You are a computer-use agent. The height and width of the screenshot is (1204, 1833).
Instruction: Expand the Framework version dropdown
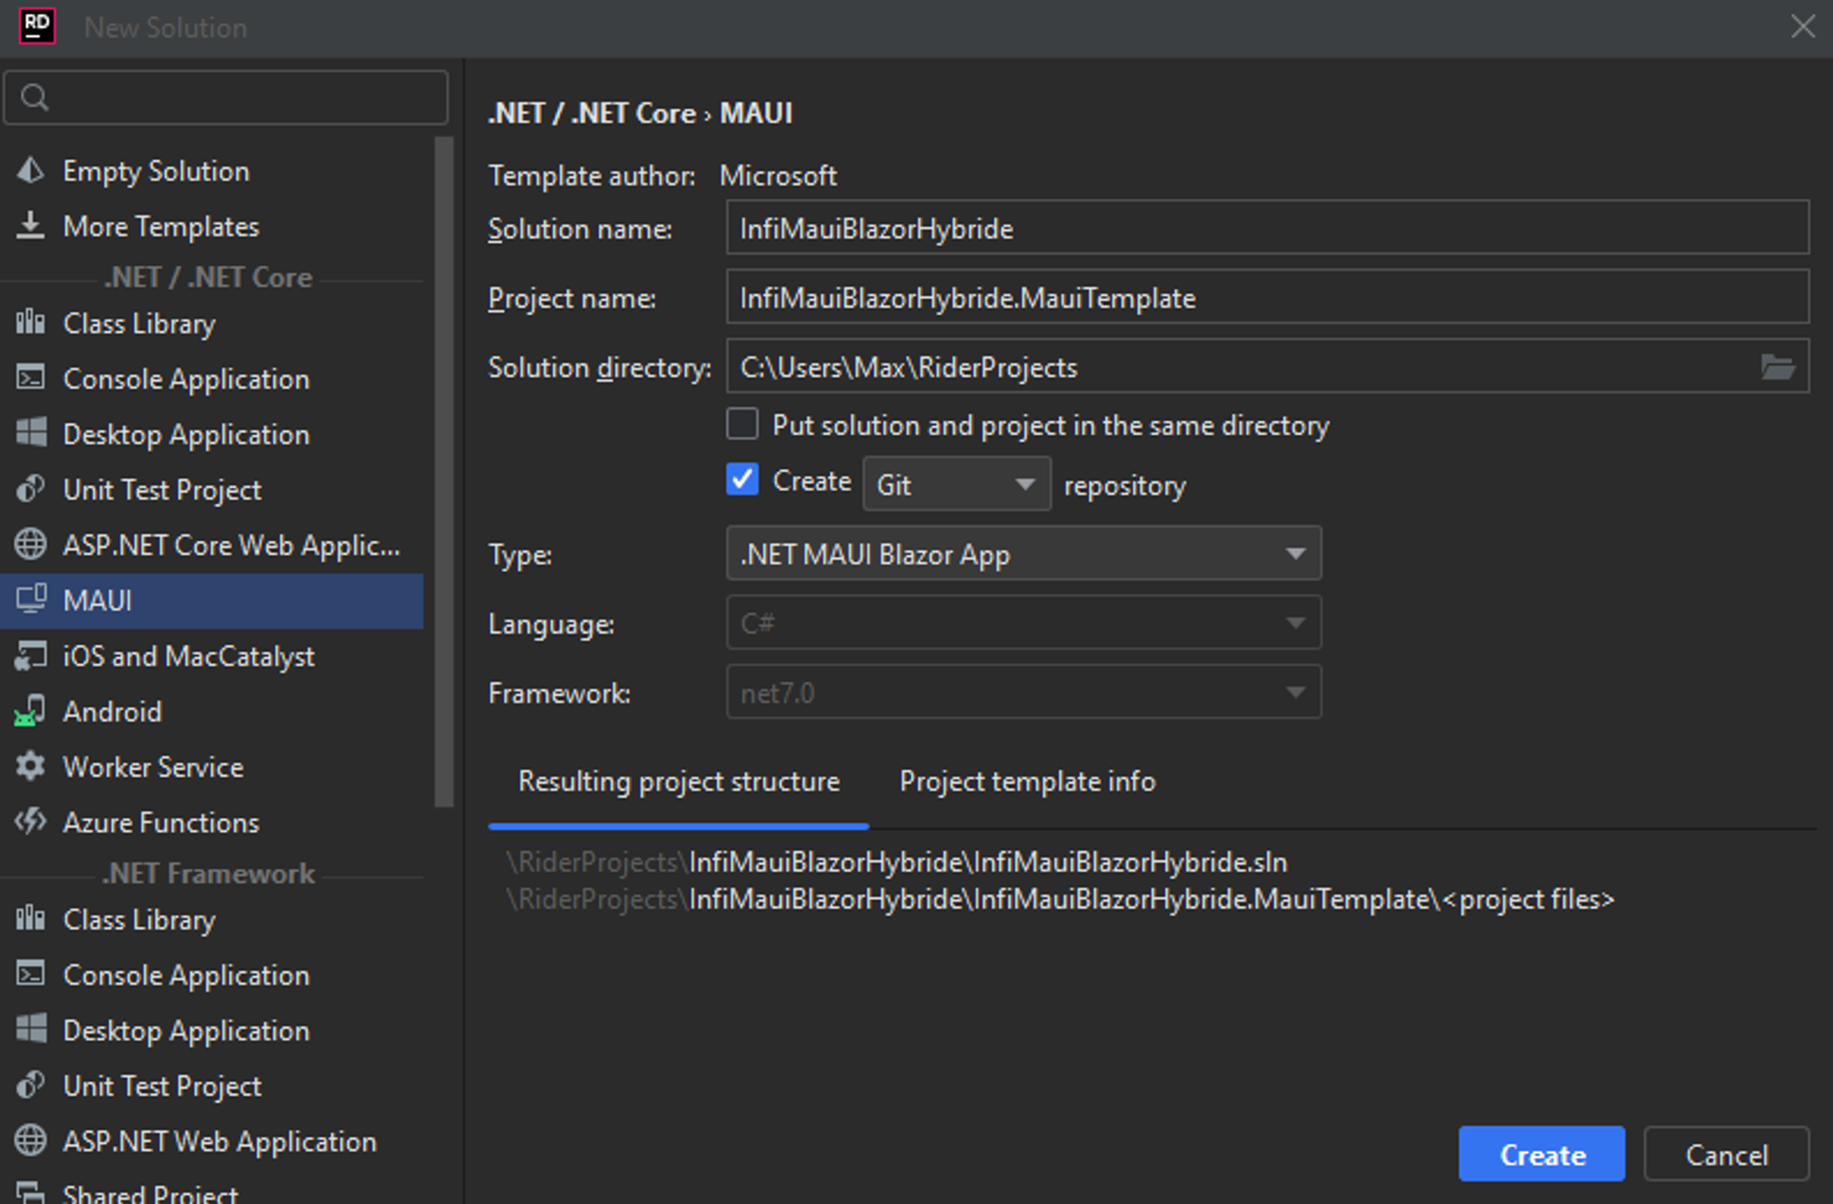pyautogui.click(x=1294, y=694)
